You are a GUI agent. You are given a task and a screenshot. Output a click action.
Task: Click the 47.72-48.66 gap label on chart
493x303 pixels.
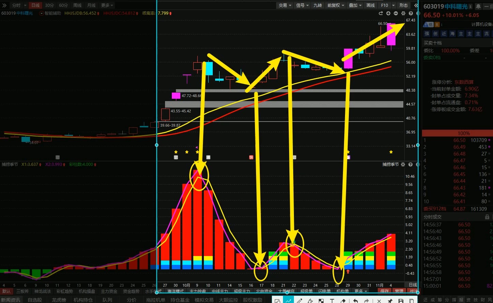tap(192, 96)
